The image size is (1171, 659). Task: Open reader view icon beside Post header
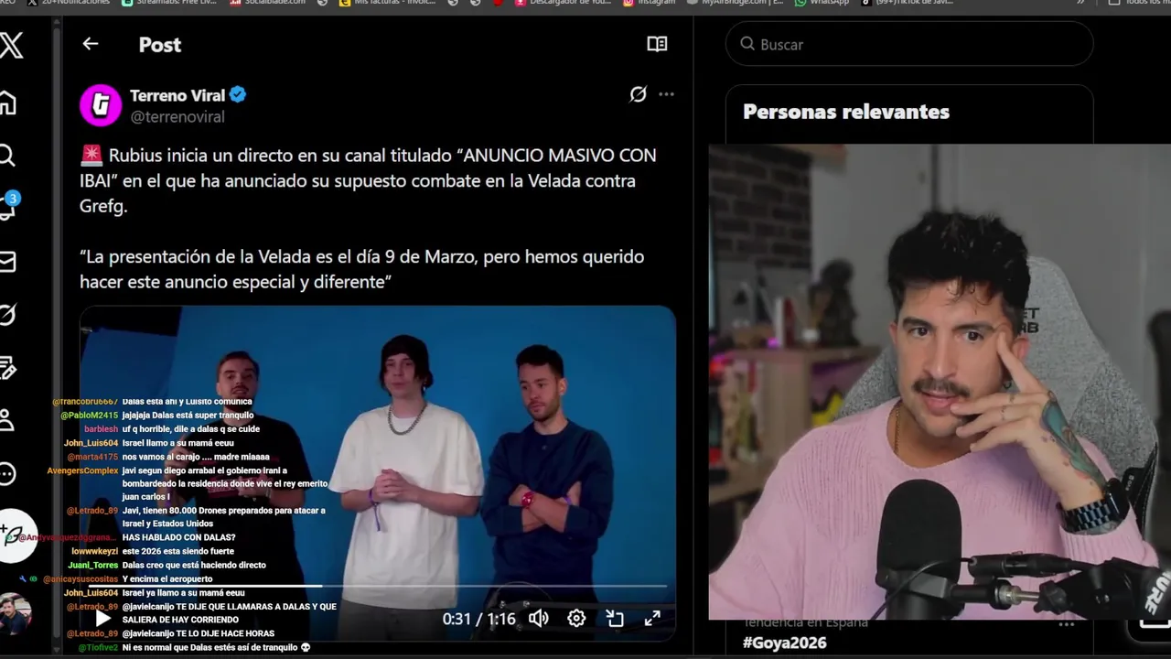pos(657,44)
